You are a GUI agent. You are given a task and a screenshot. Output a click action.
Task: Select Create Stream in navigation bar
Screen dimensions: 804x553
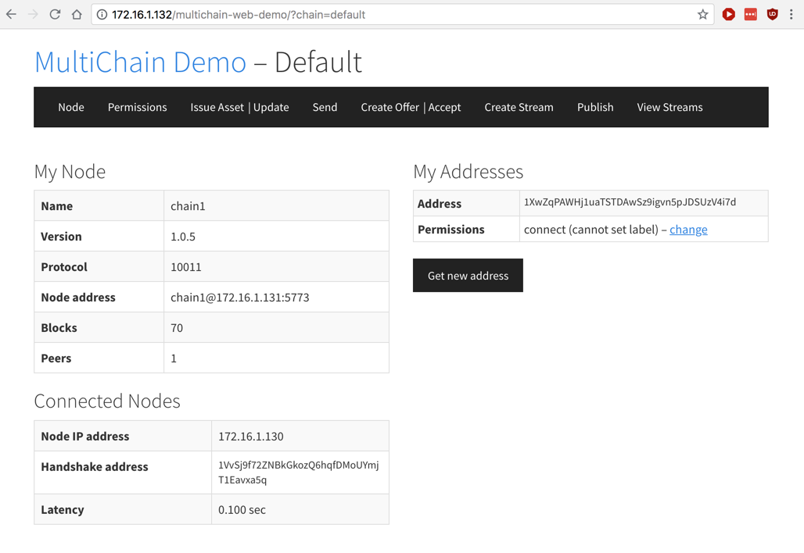[519, 107]
